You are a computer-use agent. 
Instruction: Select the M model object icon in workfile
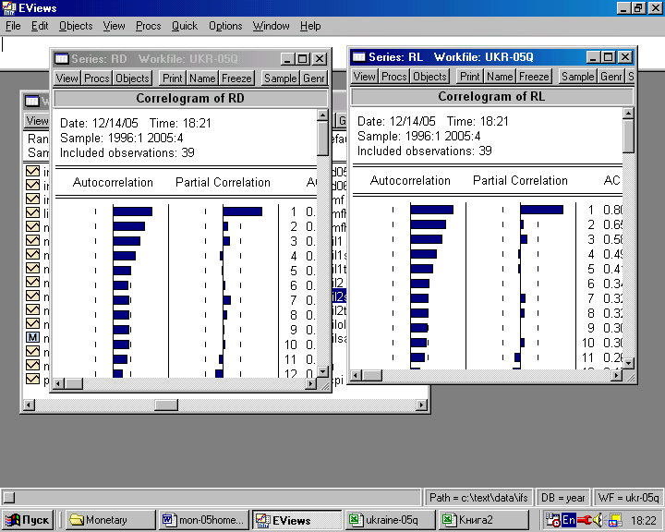[32, 338]
